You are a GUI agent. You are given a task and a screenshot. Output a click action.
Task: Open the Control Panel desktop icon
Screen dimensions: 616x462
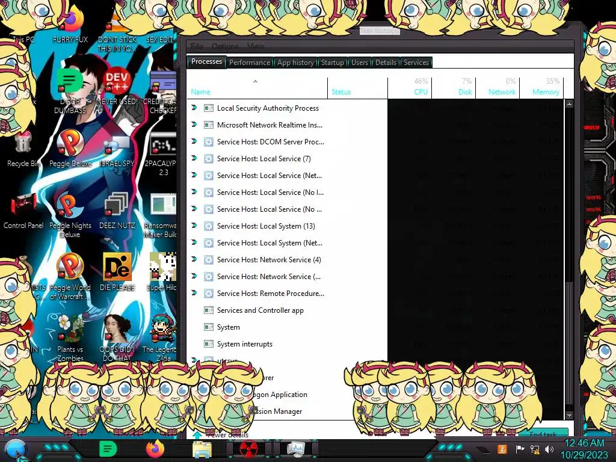(x=23, y=211)
